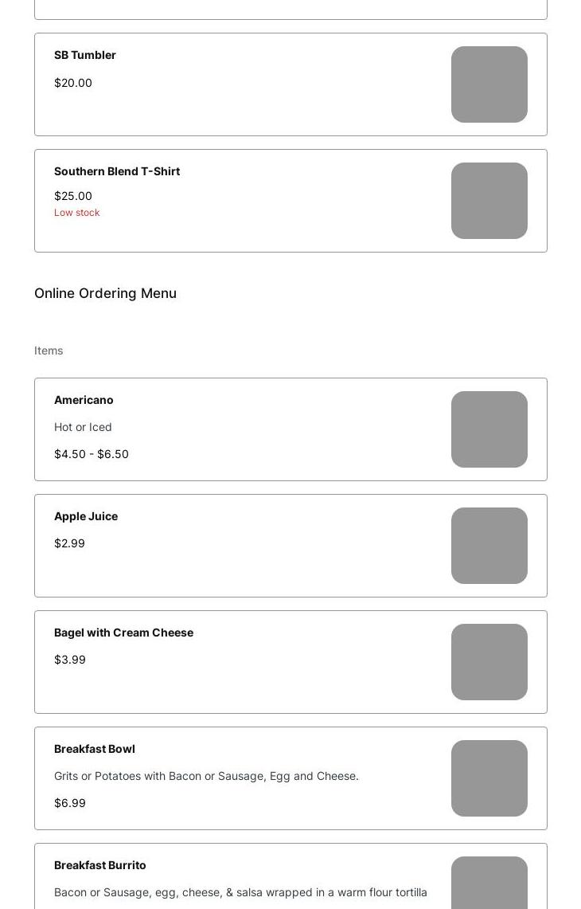Select the SB Tumbler item title
Screen dimensions: 581x909
coord(85,55)
